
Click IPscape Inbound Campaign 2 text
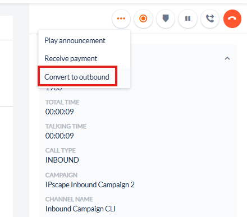point(90,184)
